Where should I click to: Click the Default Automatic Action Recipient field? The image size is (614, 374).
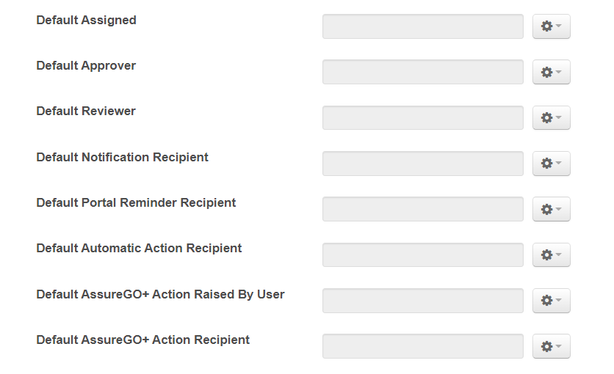[x=422, y=254]
